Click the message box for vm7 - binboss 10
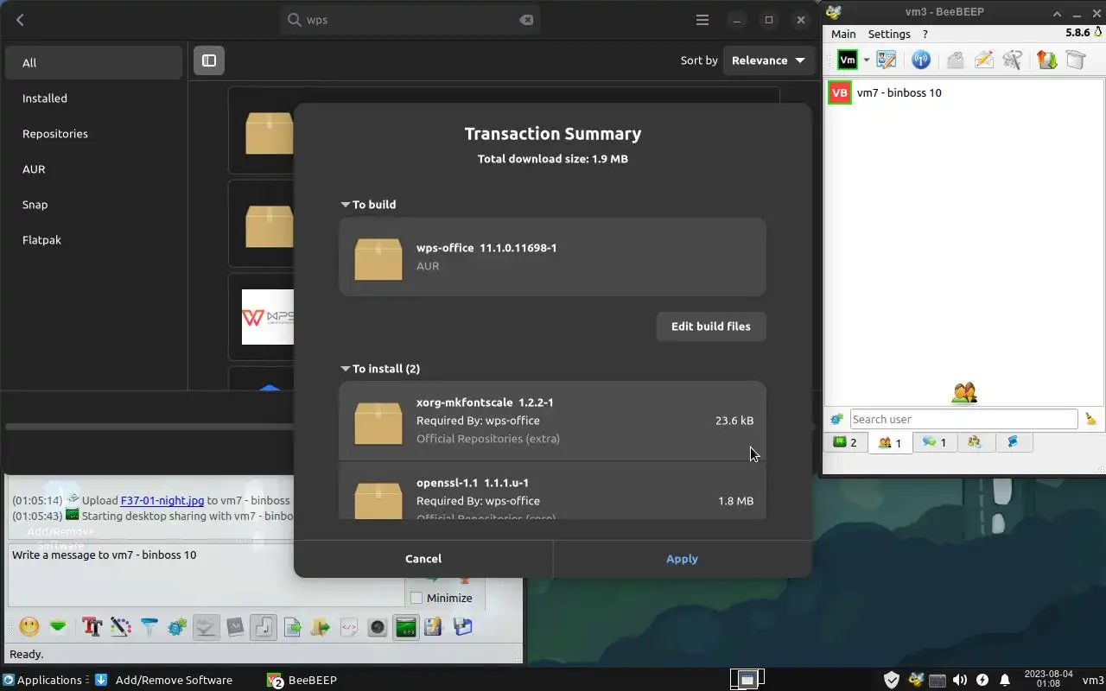1106x691 pixels. (x=206, y=575)
